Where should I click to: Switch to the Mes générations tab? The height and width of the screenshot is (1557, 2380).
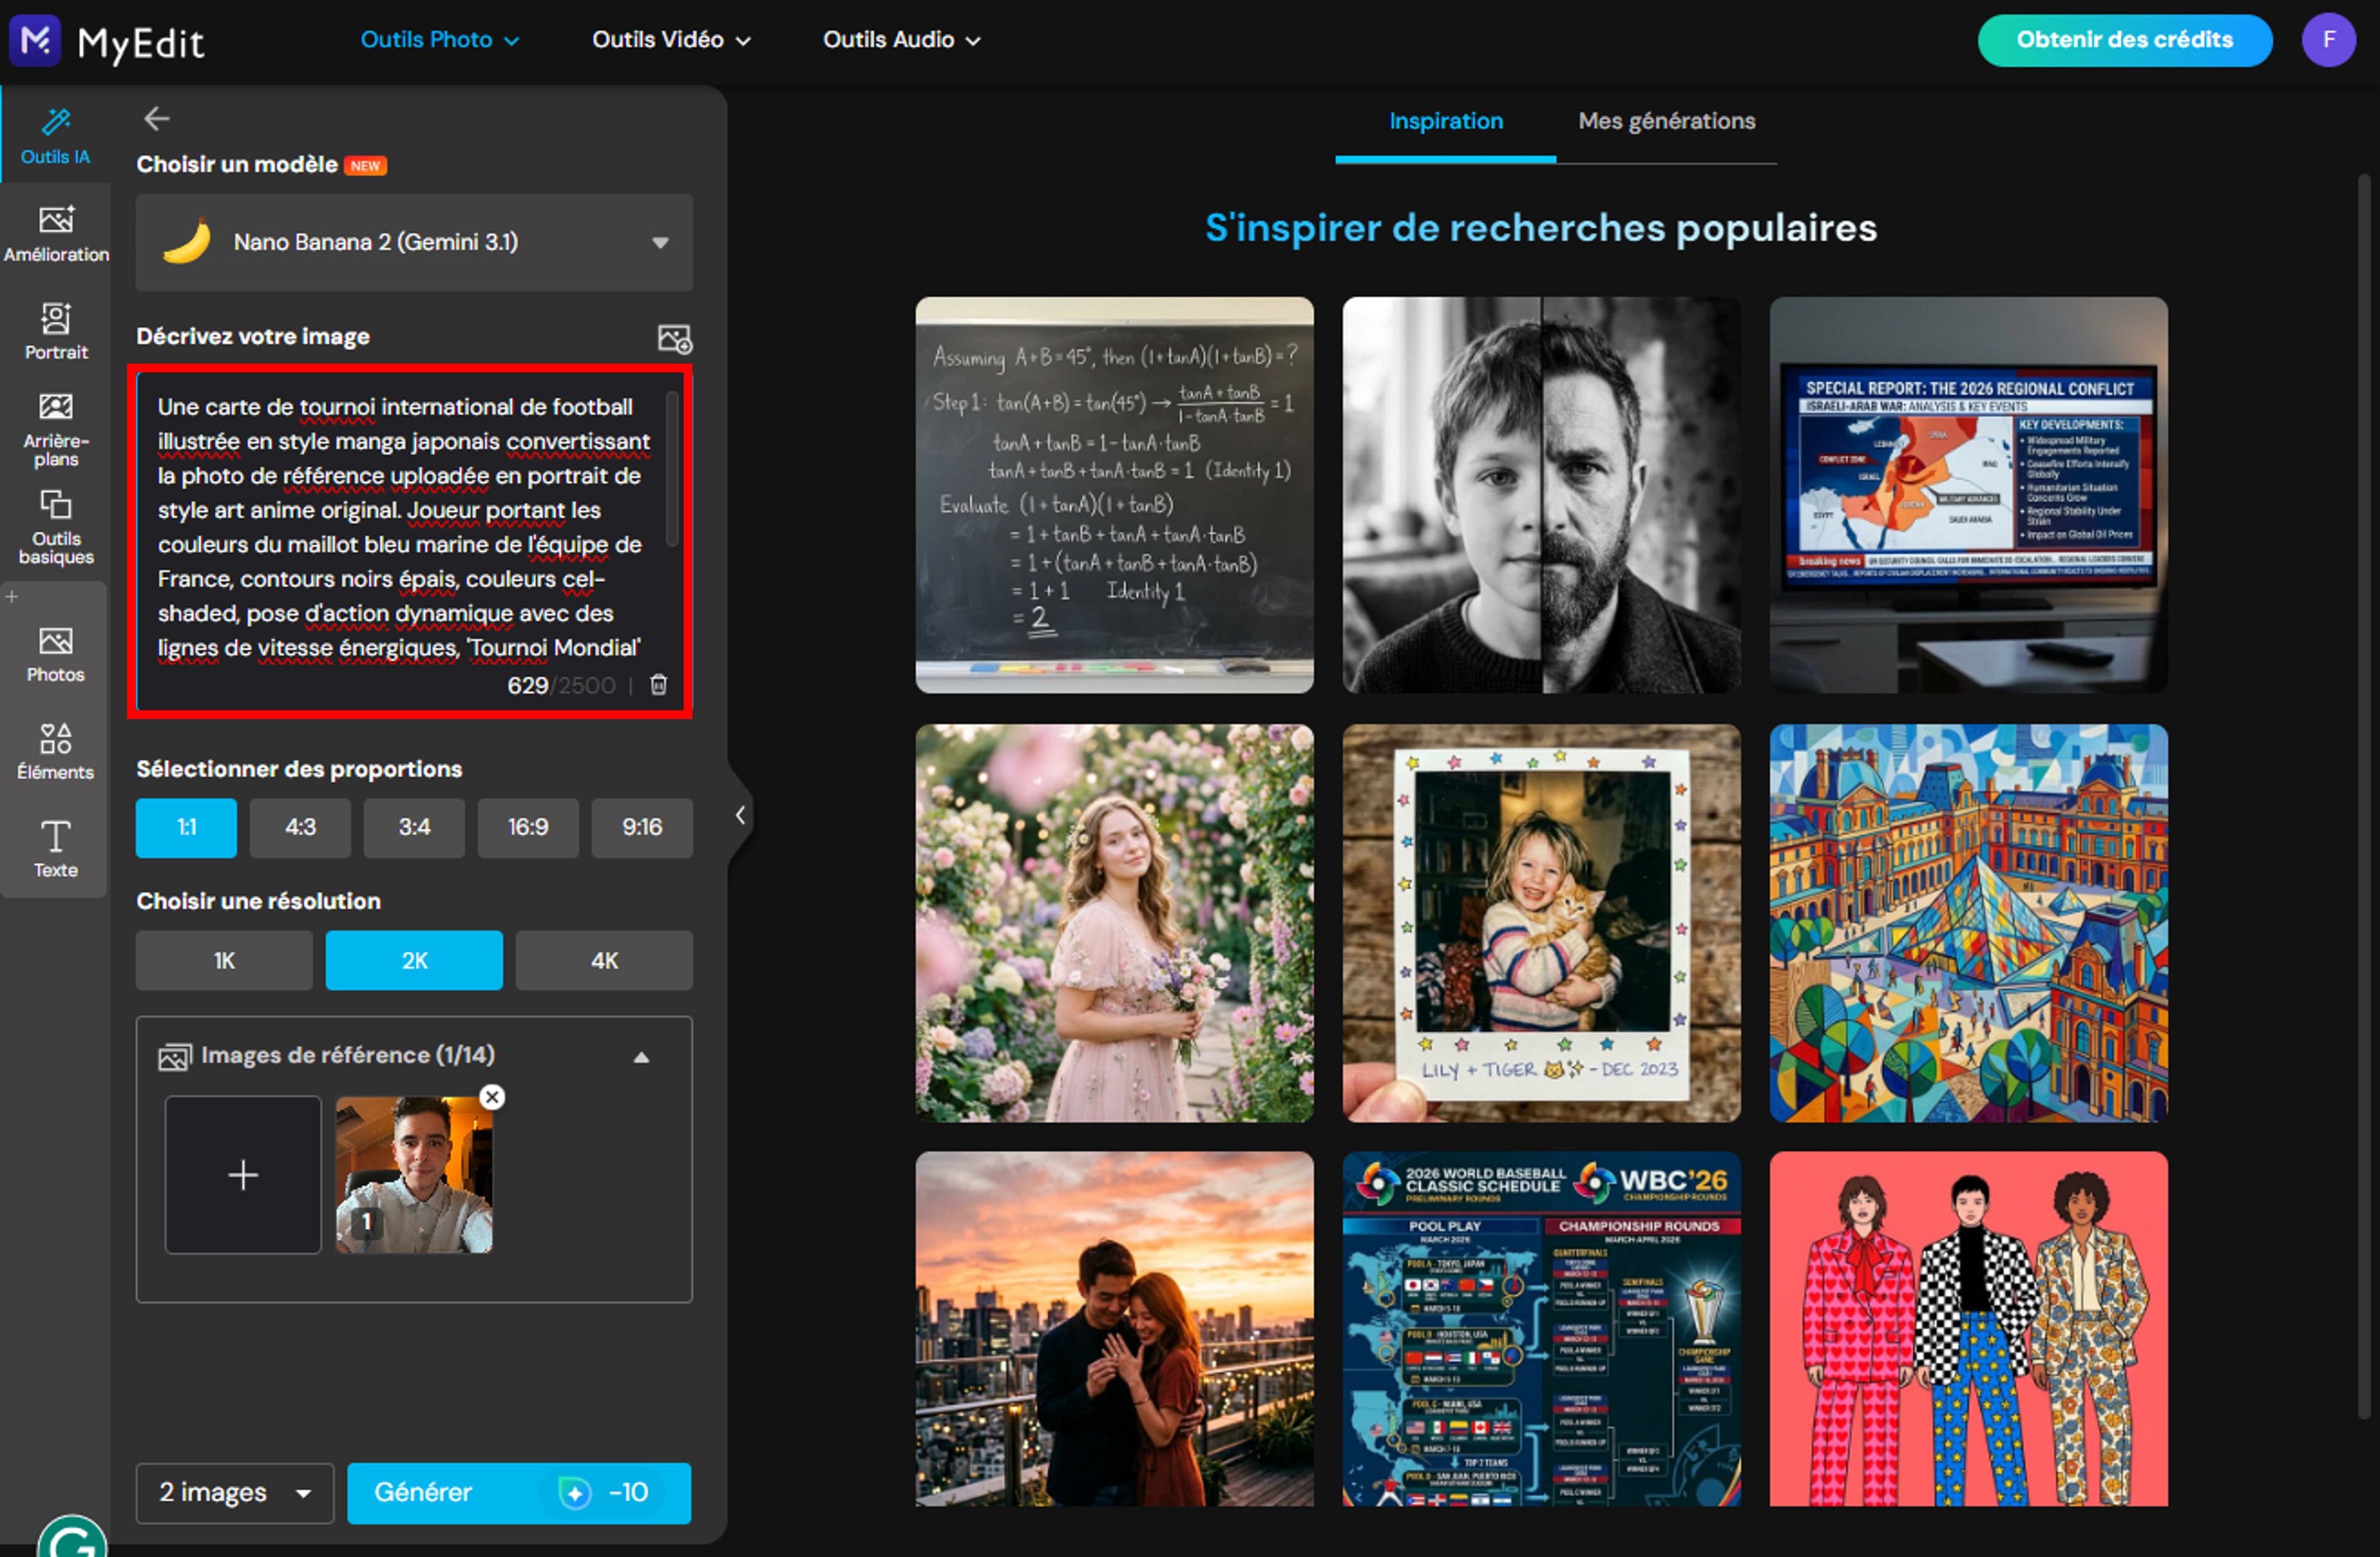1667,121
